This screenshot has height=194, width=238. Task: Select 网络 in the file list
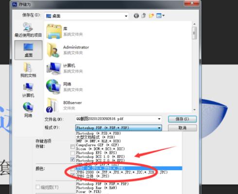point(65,87)
